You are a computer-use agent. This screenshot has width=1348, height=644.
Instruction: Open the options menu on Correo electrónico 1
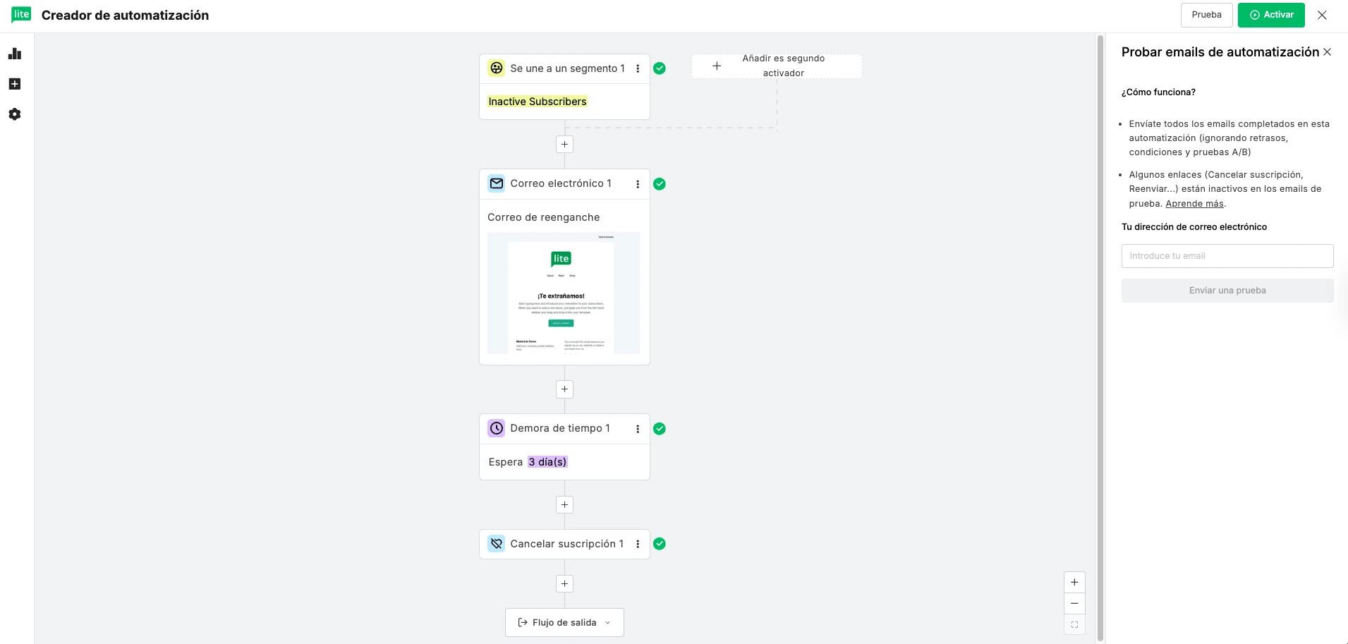point(638,183)
